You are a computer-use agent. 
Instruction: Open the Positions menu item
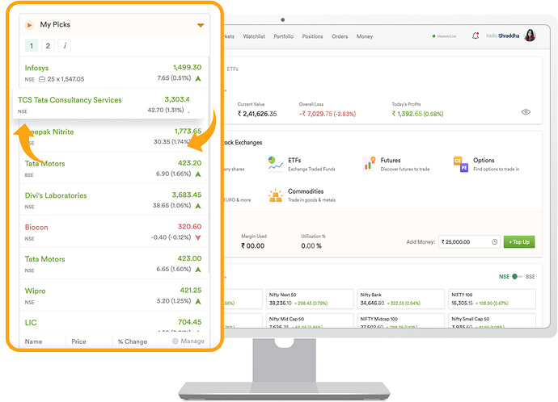(312, 36)
